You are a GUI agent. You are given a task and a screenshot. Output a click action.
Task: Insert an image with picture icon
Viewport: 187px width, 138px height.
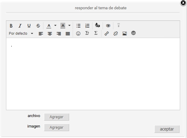point(124,34)
